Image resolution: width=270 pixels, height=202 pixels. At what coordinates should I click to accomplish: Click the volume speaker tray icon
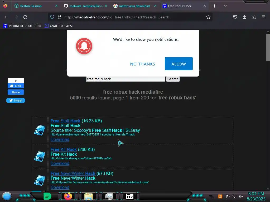pos(241,196)
